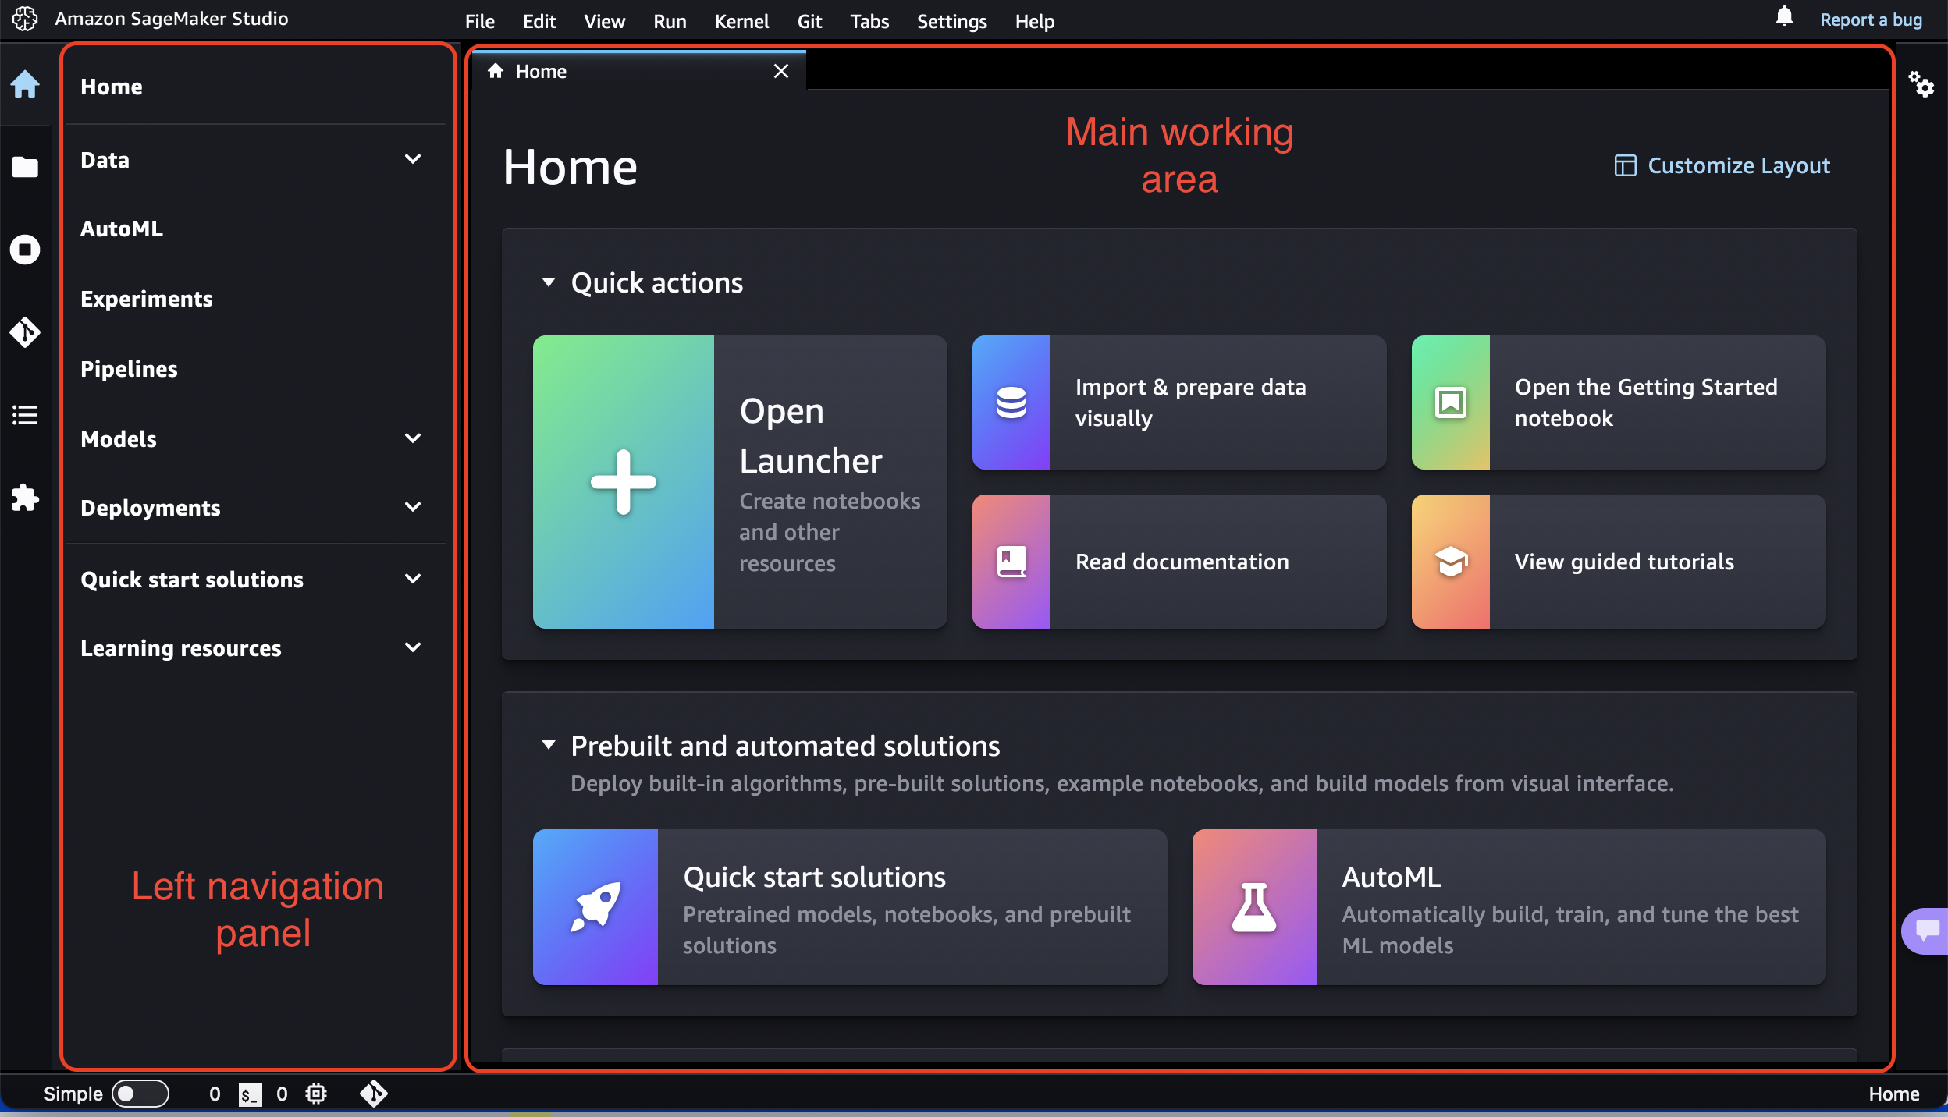Screen dimensions: 1948x1117
Task: Expand the Models navigation section
Action: click(412, 438)
